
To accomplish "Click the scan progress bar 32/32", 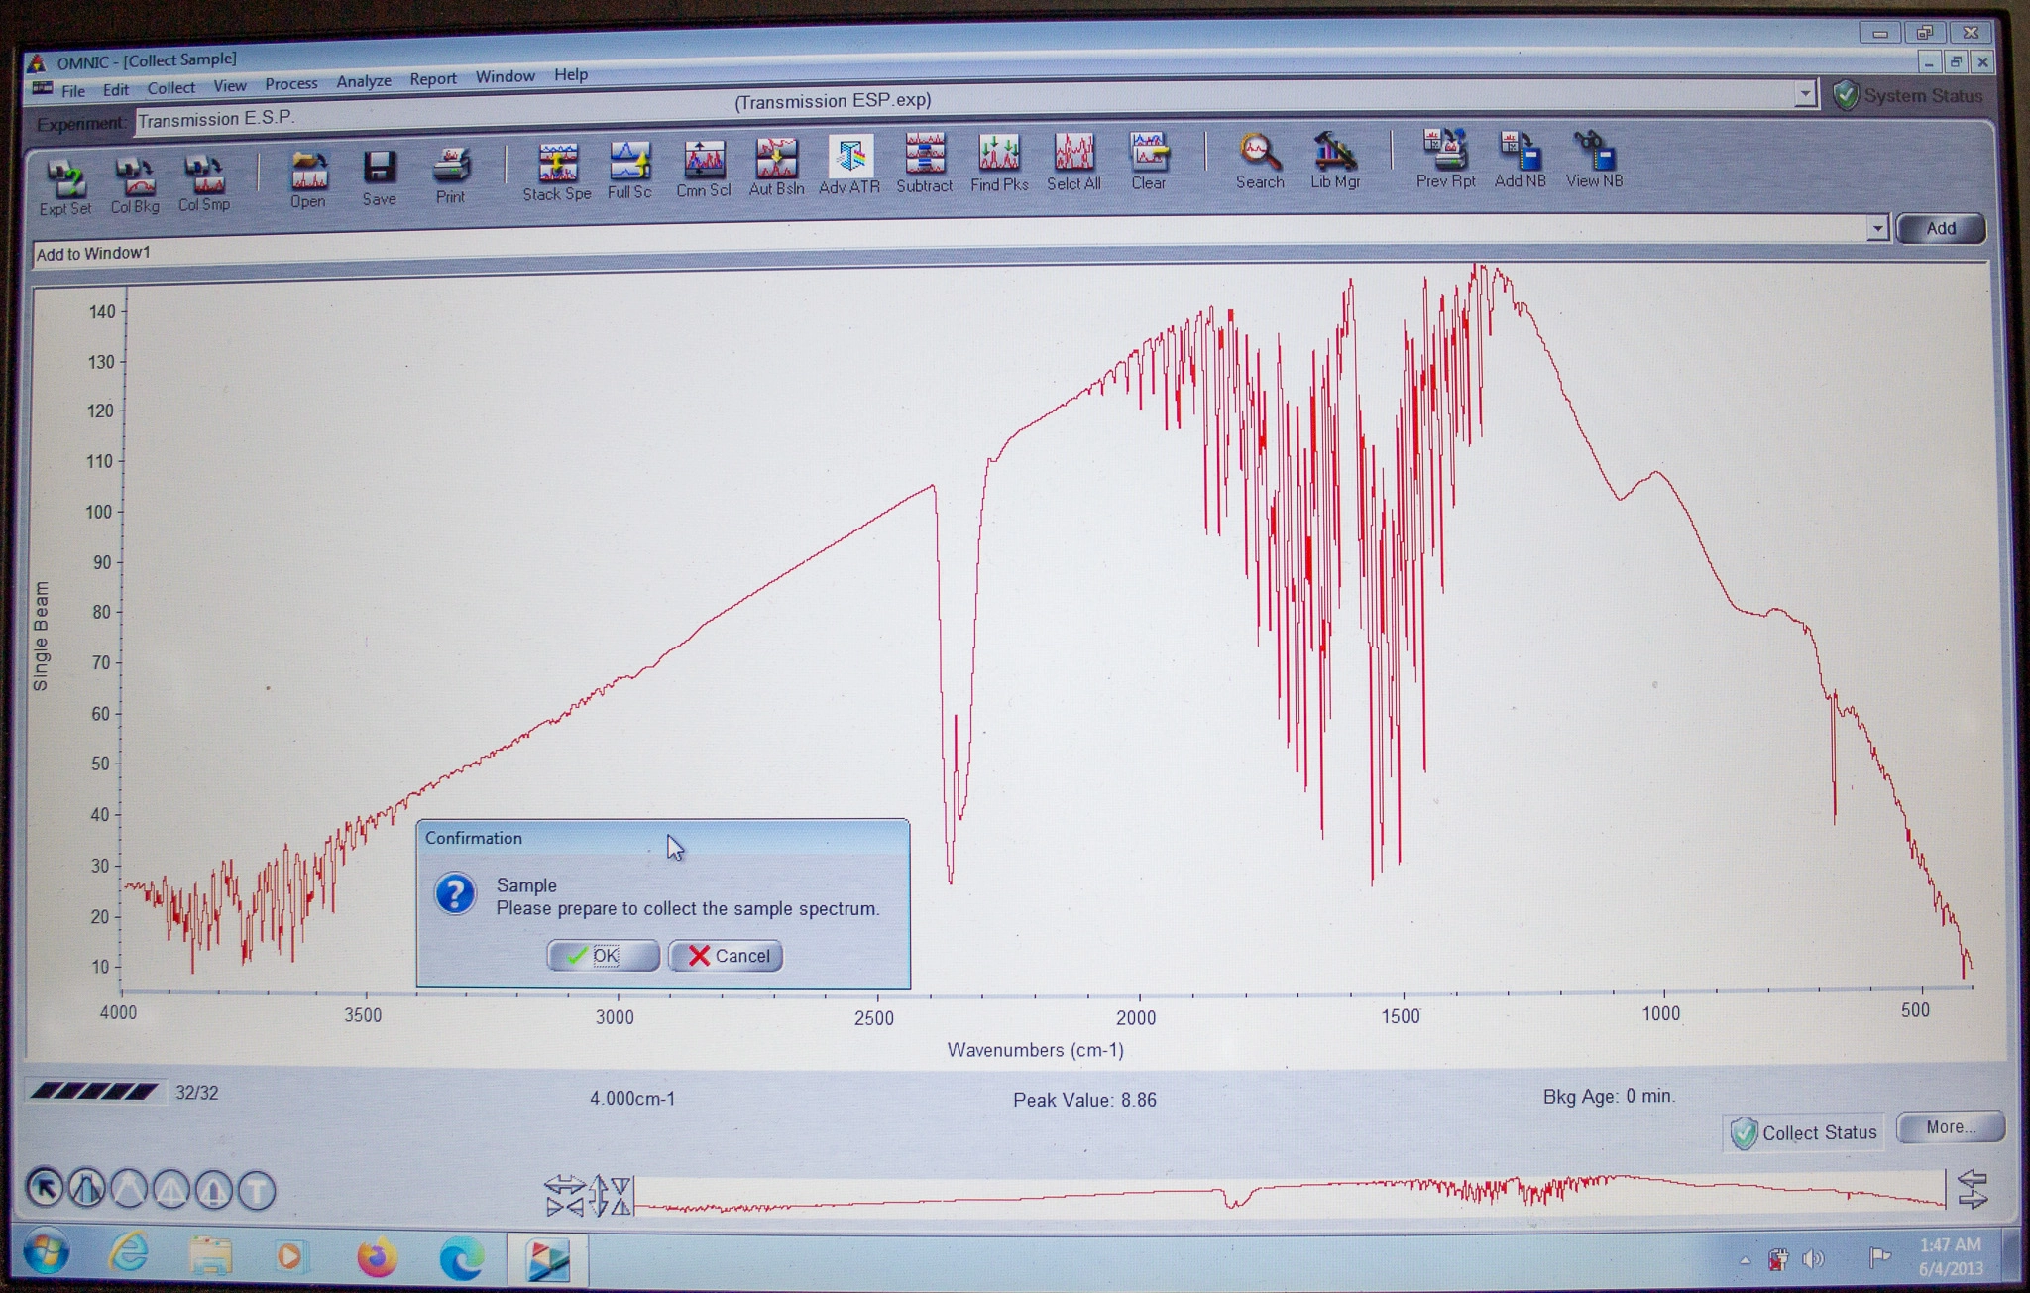I will point(94,1092).
